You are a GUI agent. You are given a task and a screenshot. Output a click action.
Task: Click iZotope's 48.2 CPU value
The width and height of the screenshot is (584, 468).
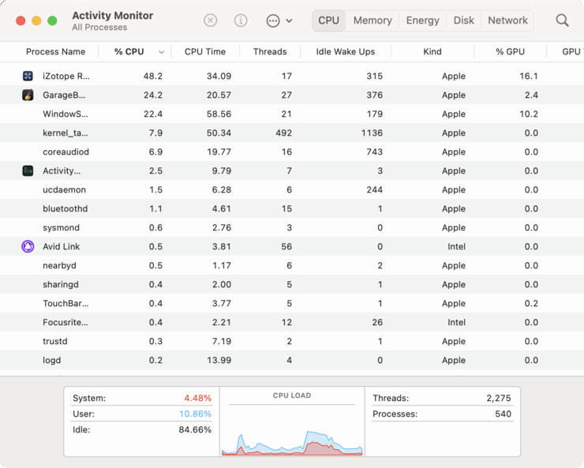click(x=153, y=77)
